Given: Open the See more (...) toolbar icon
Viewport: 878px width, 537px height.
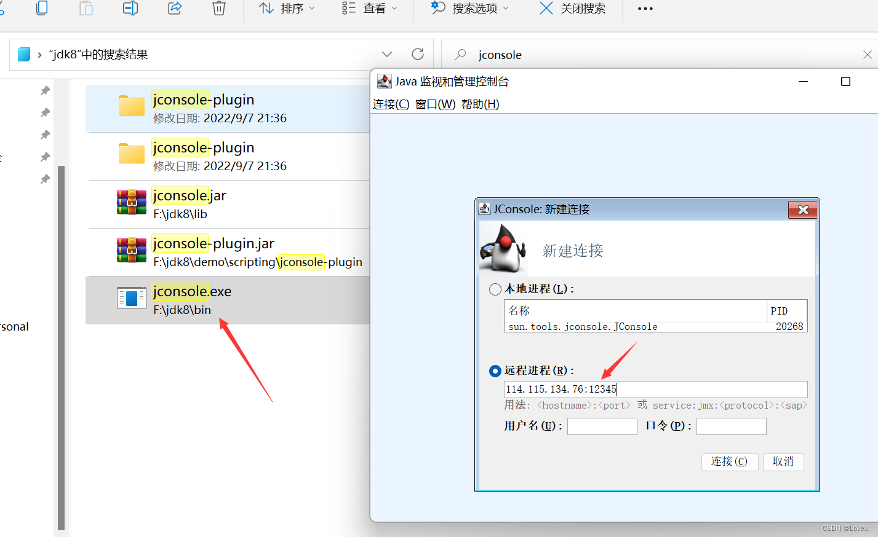Looking at the screenshot, I should coord(645,9).
